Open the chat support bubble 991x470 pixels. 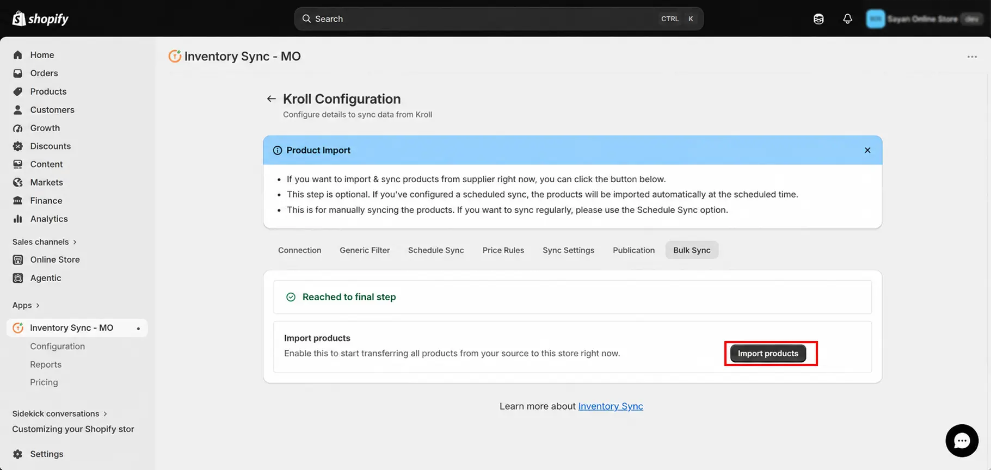(x=962, y=441)
